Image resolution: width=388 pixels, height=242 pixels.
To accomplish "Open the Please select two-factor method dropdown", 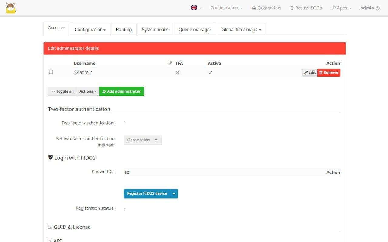I will click(x=142, y=140).
